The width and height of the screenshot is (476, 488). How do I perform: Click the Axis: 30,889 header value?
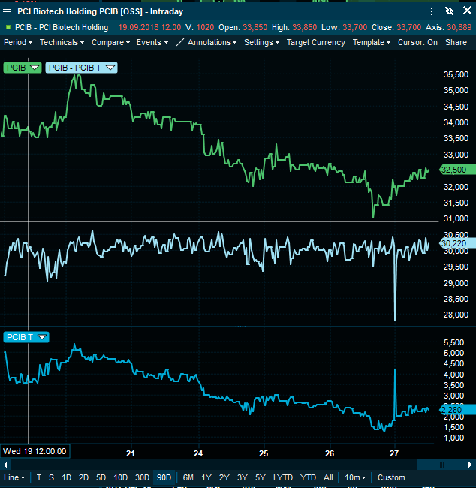449,27
